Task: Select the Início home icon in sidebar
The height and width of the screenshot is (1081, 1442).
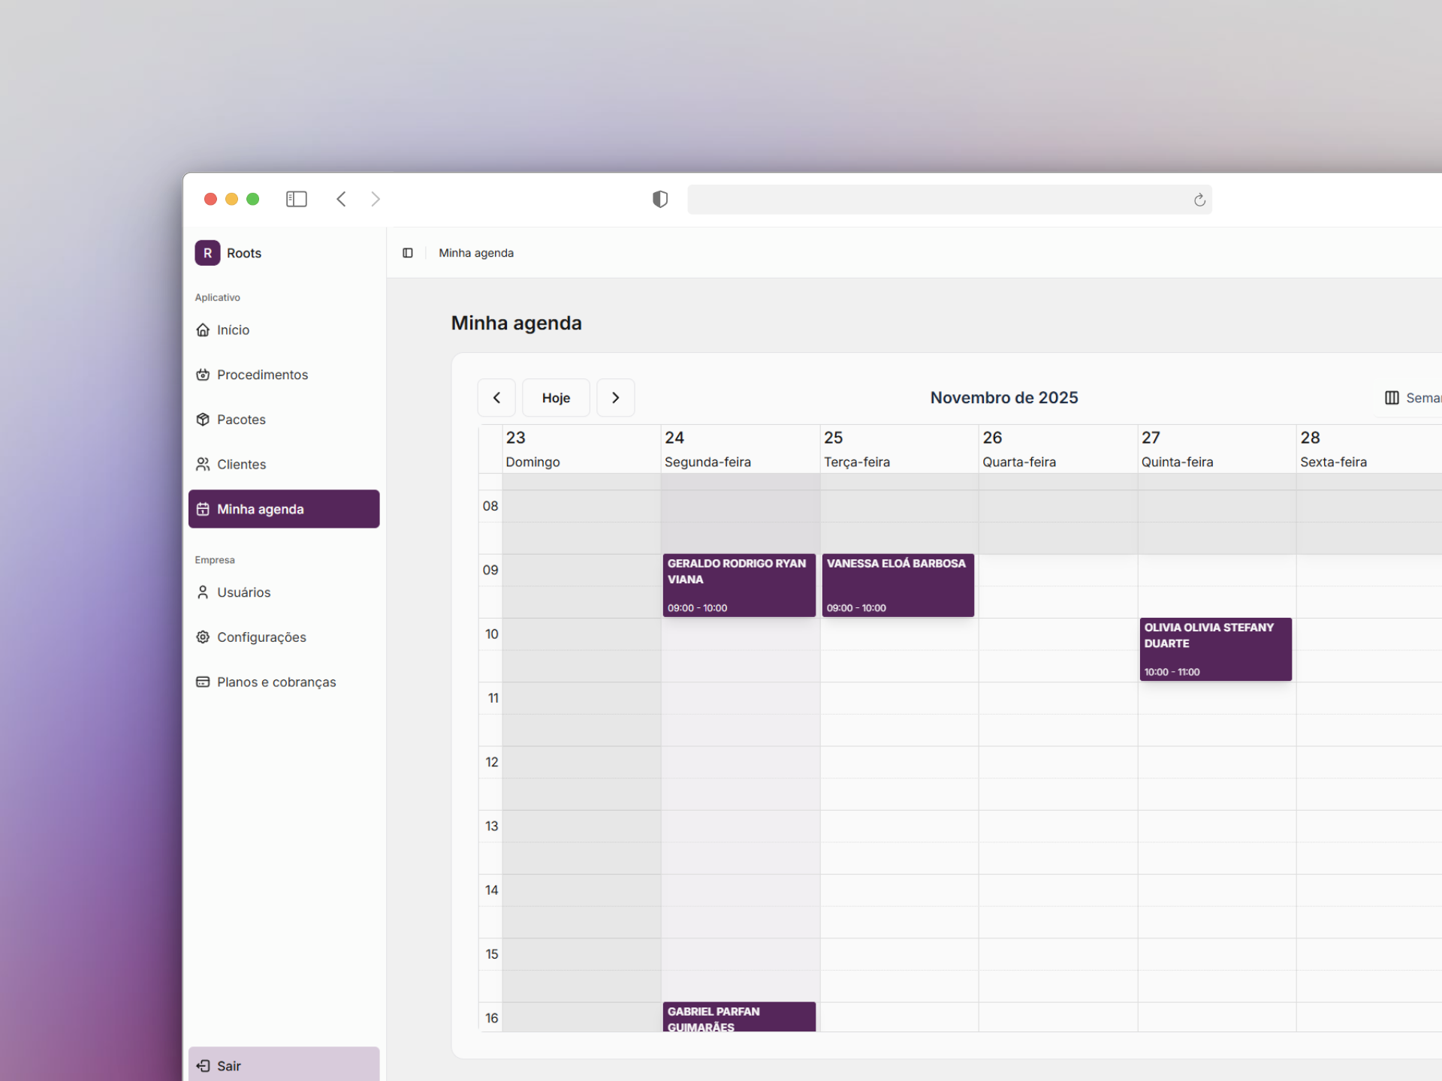Action: 202,330
